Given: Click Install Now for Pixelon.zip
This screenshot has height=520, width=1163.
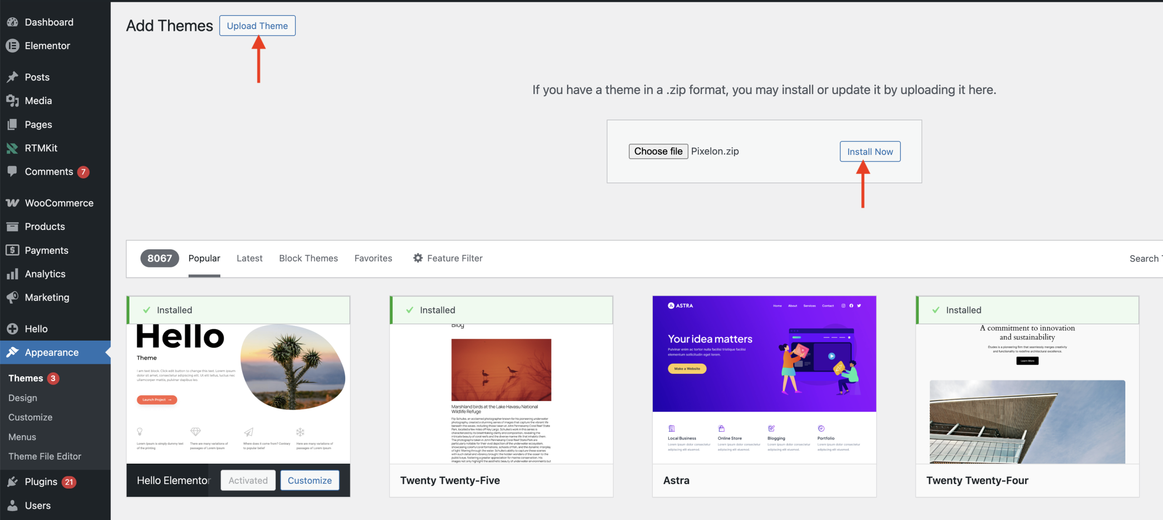Looking at the screenshot, I should (870, 152).
